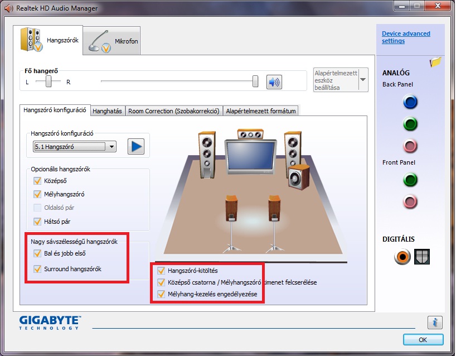Open connector settings folder icon
This screenshot has width=456, height=356.
coord(435,62)
